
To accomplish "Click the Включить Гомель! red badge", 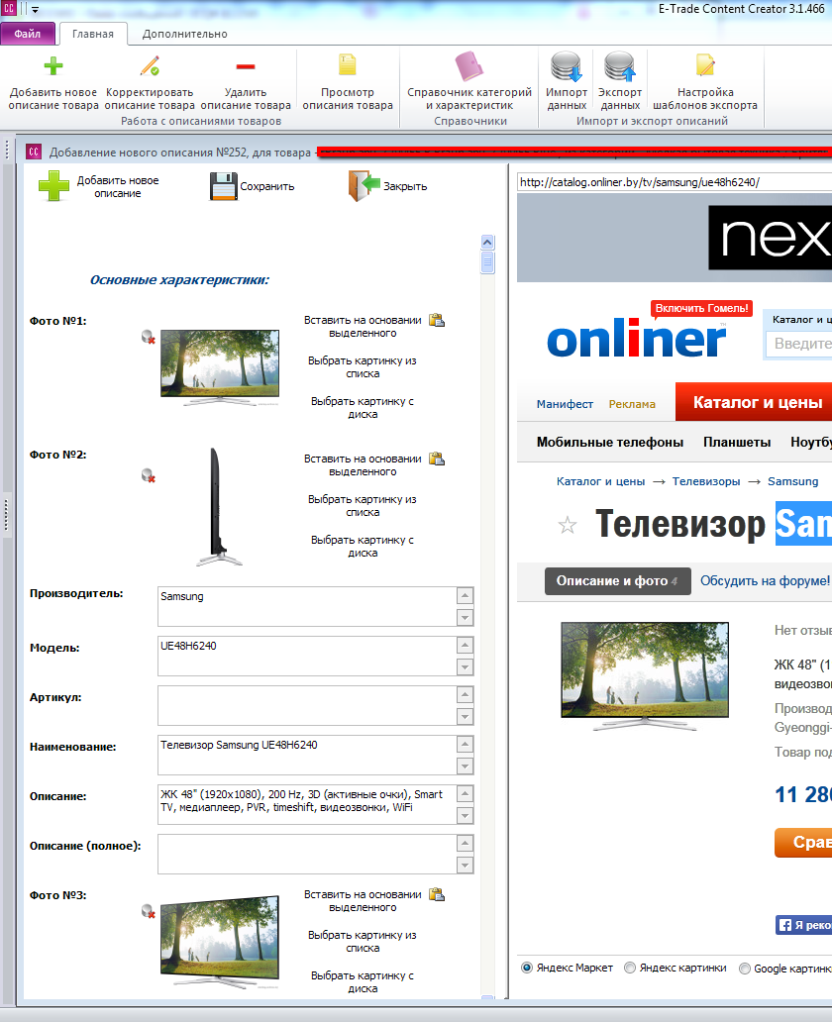I will point(701,308).
